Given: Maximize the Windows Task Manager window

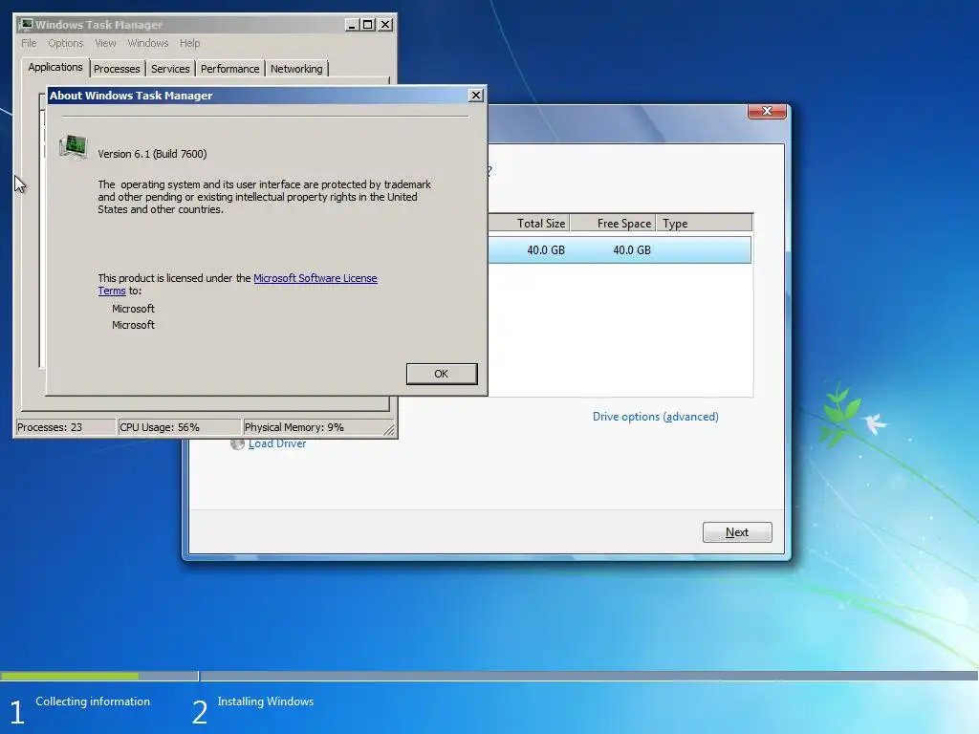Looking at the screenshot, I should pos(368,24).
